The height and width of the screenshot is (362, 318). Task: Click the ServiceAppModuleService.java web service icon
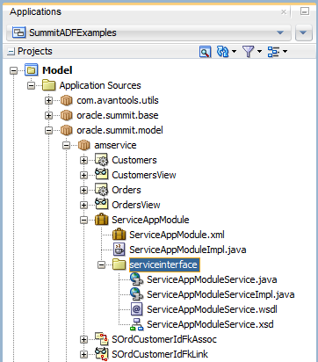click(x=136, y=279)
